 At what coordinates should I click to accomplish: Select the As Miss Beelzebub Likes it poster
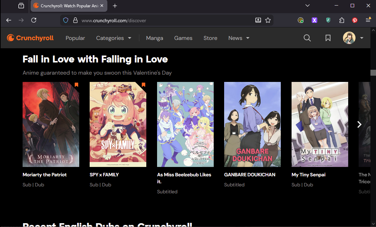185,124
